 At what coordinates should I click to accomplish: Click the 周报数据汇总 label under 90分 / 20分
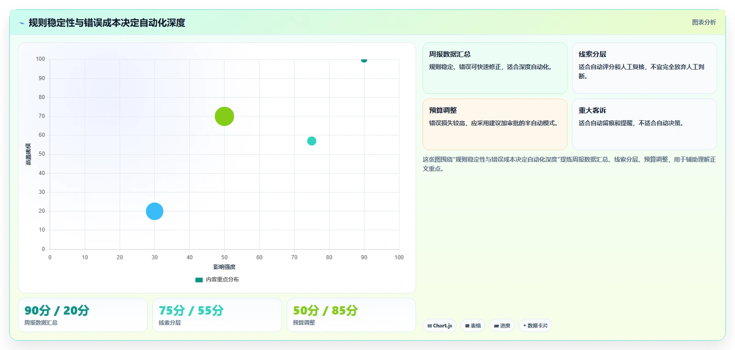point(41,323)
